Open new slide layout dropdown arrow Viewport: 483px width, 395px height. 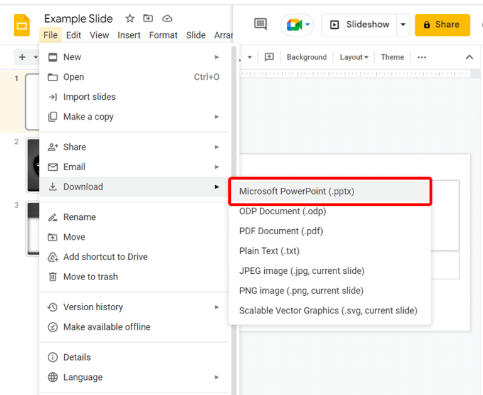point(35,57)
